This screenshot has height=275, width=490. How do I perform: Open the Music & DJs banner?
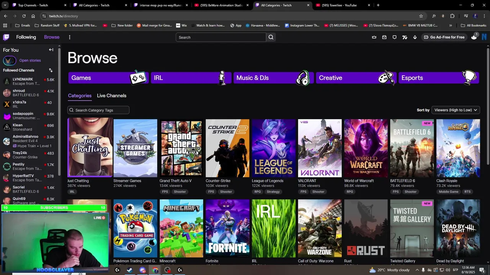[x=273, y=78]
